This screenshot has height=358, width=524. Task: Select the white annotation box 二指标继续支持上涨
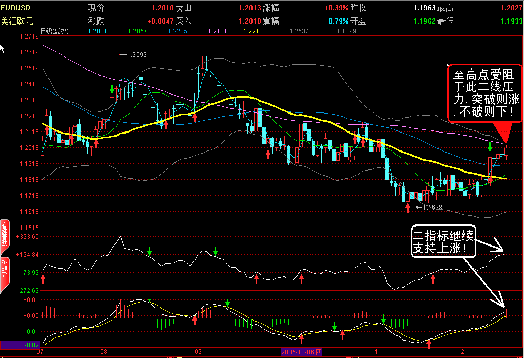443,241
